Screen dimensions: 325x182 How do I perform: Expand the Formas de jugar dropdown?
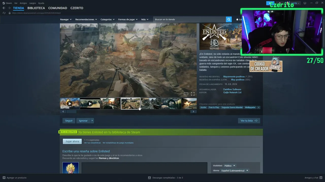coord(128,19)
